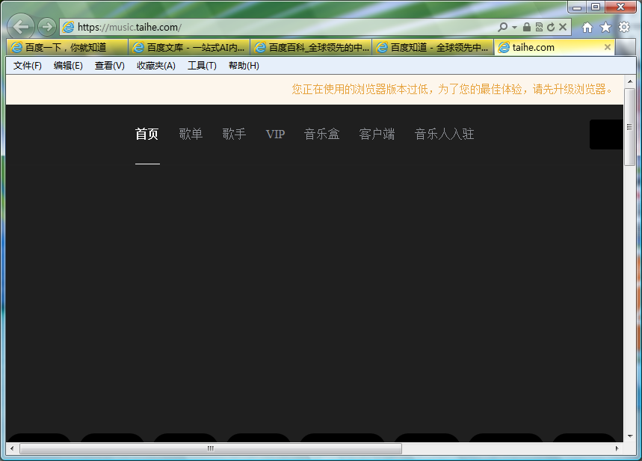
Task: Switch to the 百度知道 tab
Action: pos(433,48)
